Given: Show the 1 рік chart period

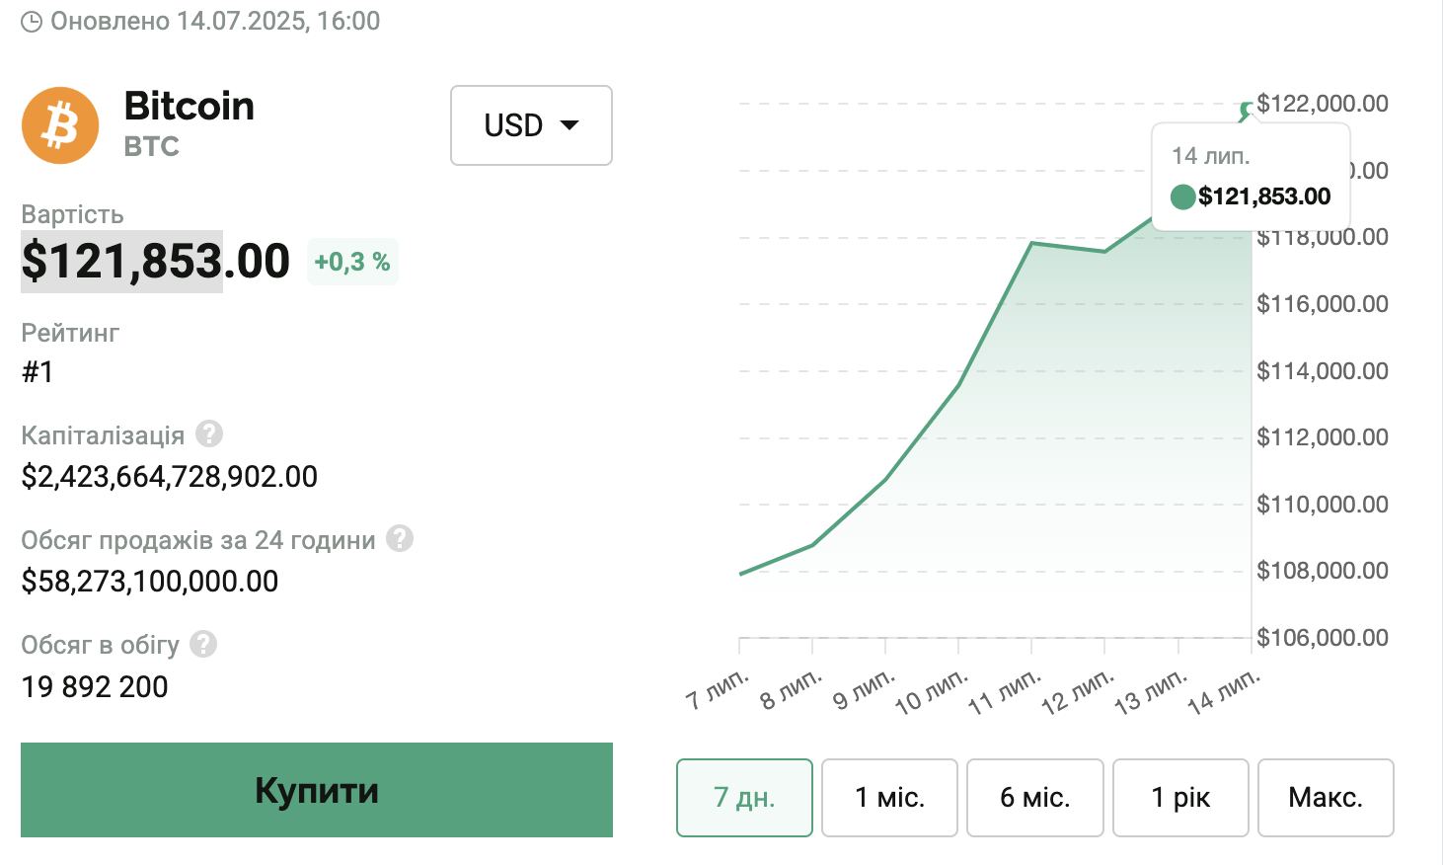Looking at the screenshot, I should (1180, 797).
